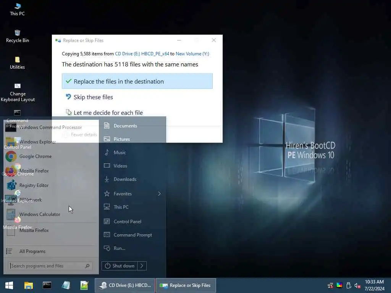Switch to CD Drive (E:) HBCD taskbar window
Image resolution: width=391 pixels, height=293 pixels.
[125, 285]
